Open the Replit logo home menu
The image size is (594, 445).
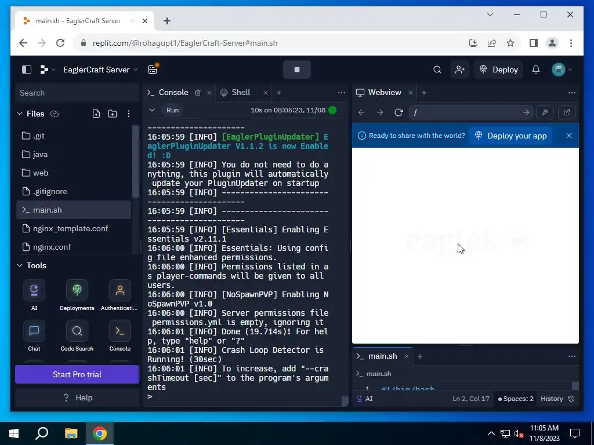[x=48, y=70]
